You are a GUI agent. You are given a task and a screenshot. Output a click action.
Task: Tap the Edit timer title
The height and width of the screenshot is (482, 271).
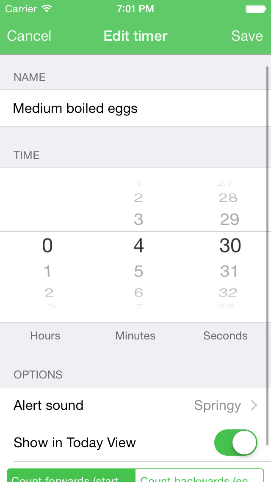click(x=135, y=36)
